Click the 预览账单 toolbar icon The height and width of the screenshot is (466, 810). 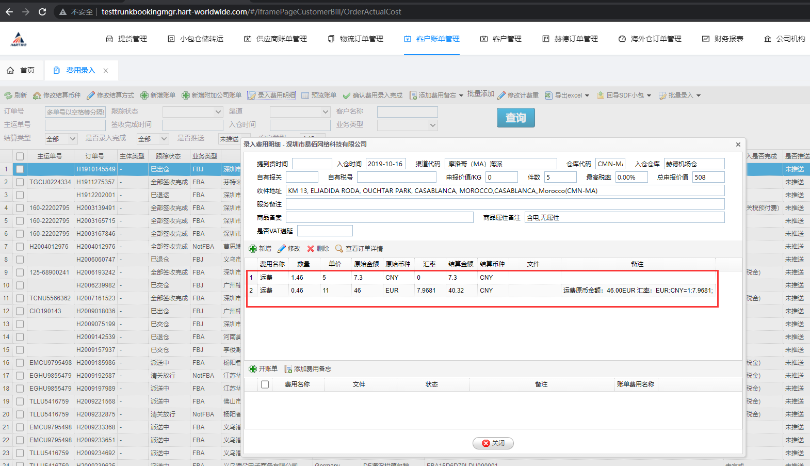pos(305,95)
